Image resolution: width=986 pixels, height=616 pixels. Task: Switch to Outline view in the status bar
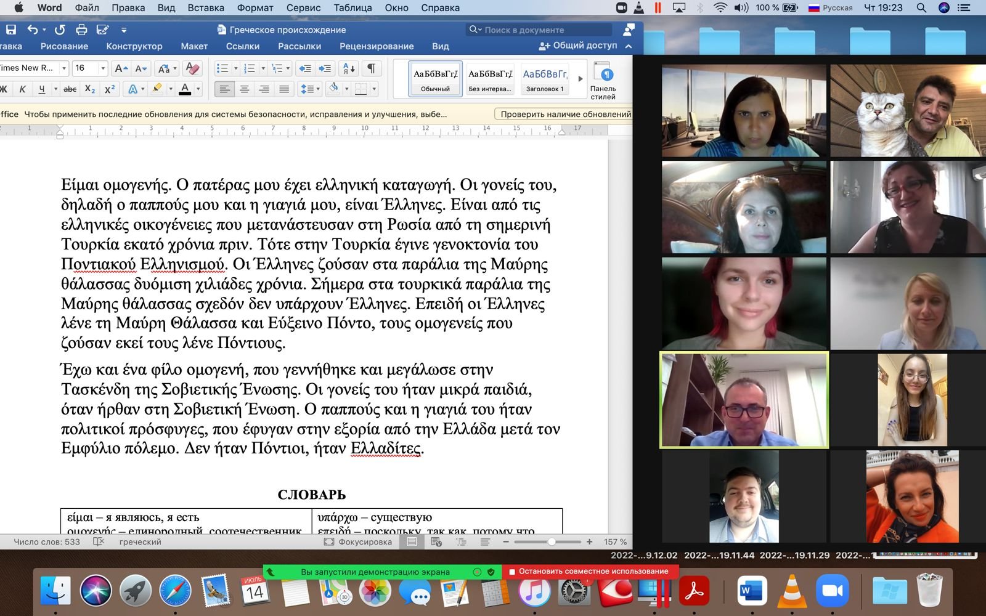point(461,541)
